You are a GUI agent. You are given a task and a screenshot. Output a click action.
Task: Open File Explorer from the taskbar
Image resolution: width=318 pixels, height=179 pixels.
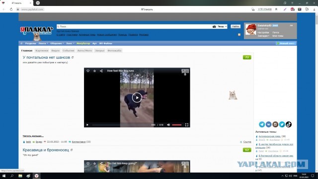(x=20, y=176)
